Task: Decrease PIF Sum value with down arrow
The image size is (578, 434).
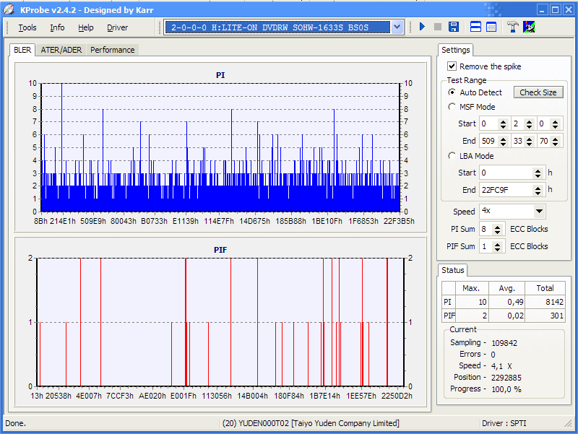Action: point(497,249)
